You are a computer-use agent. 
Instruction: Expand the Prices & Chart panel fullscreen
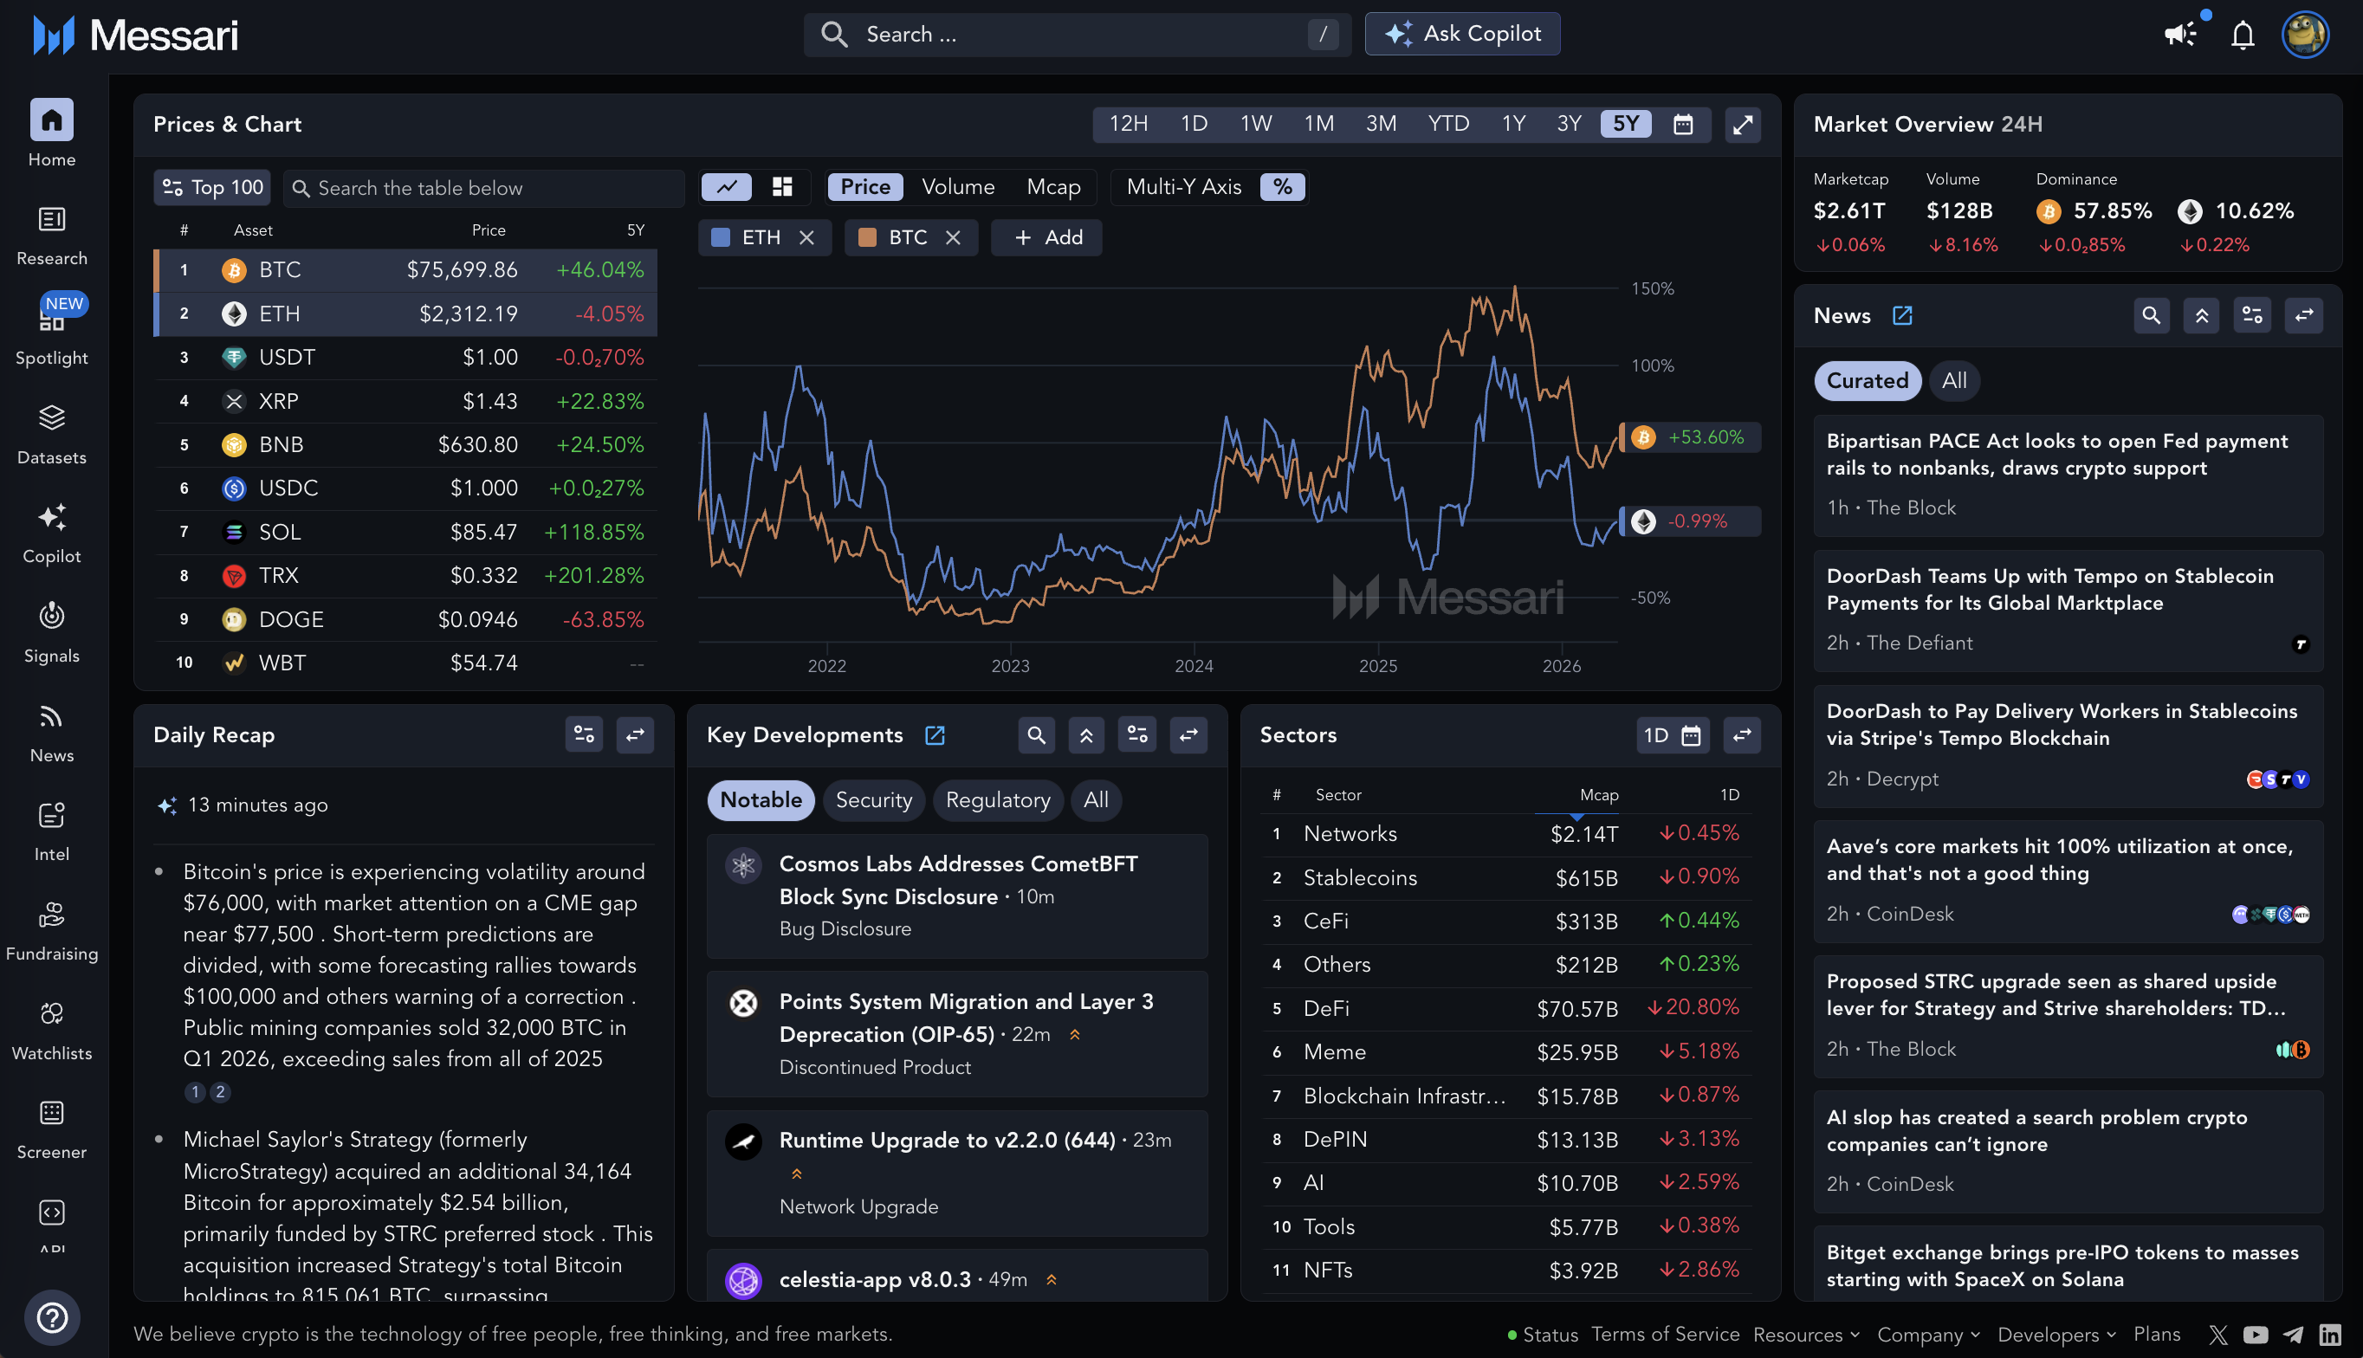pos(1742,124)
